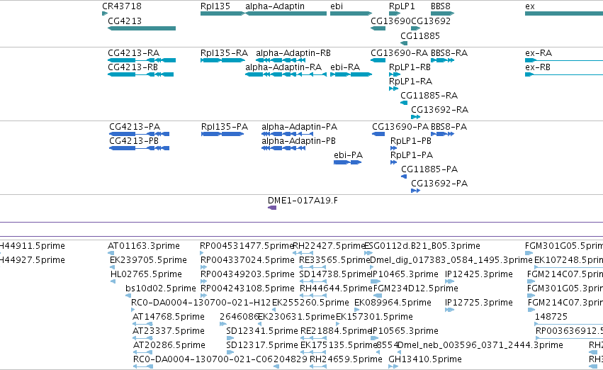Viewport: 603px width, 370px height.
Task: Select EST RP004531477.5prime
Action: (202, 254)
